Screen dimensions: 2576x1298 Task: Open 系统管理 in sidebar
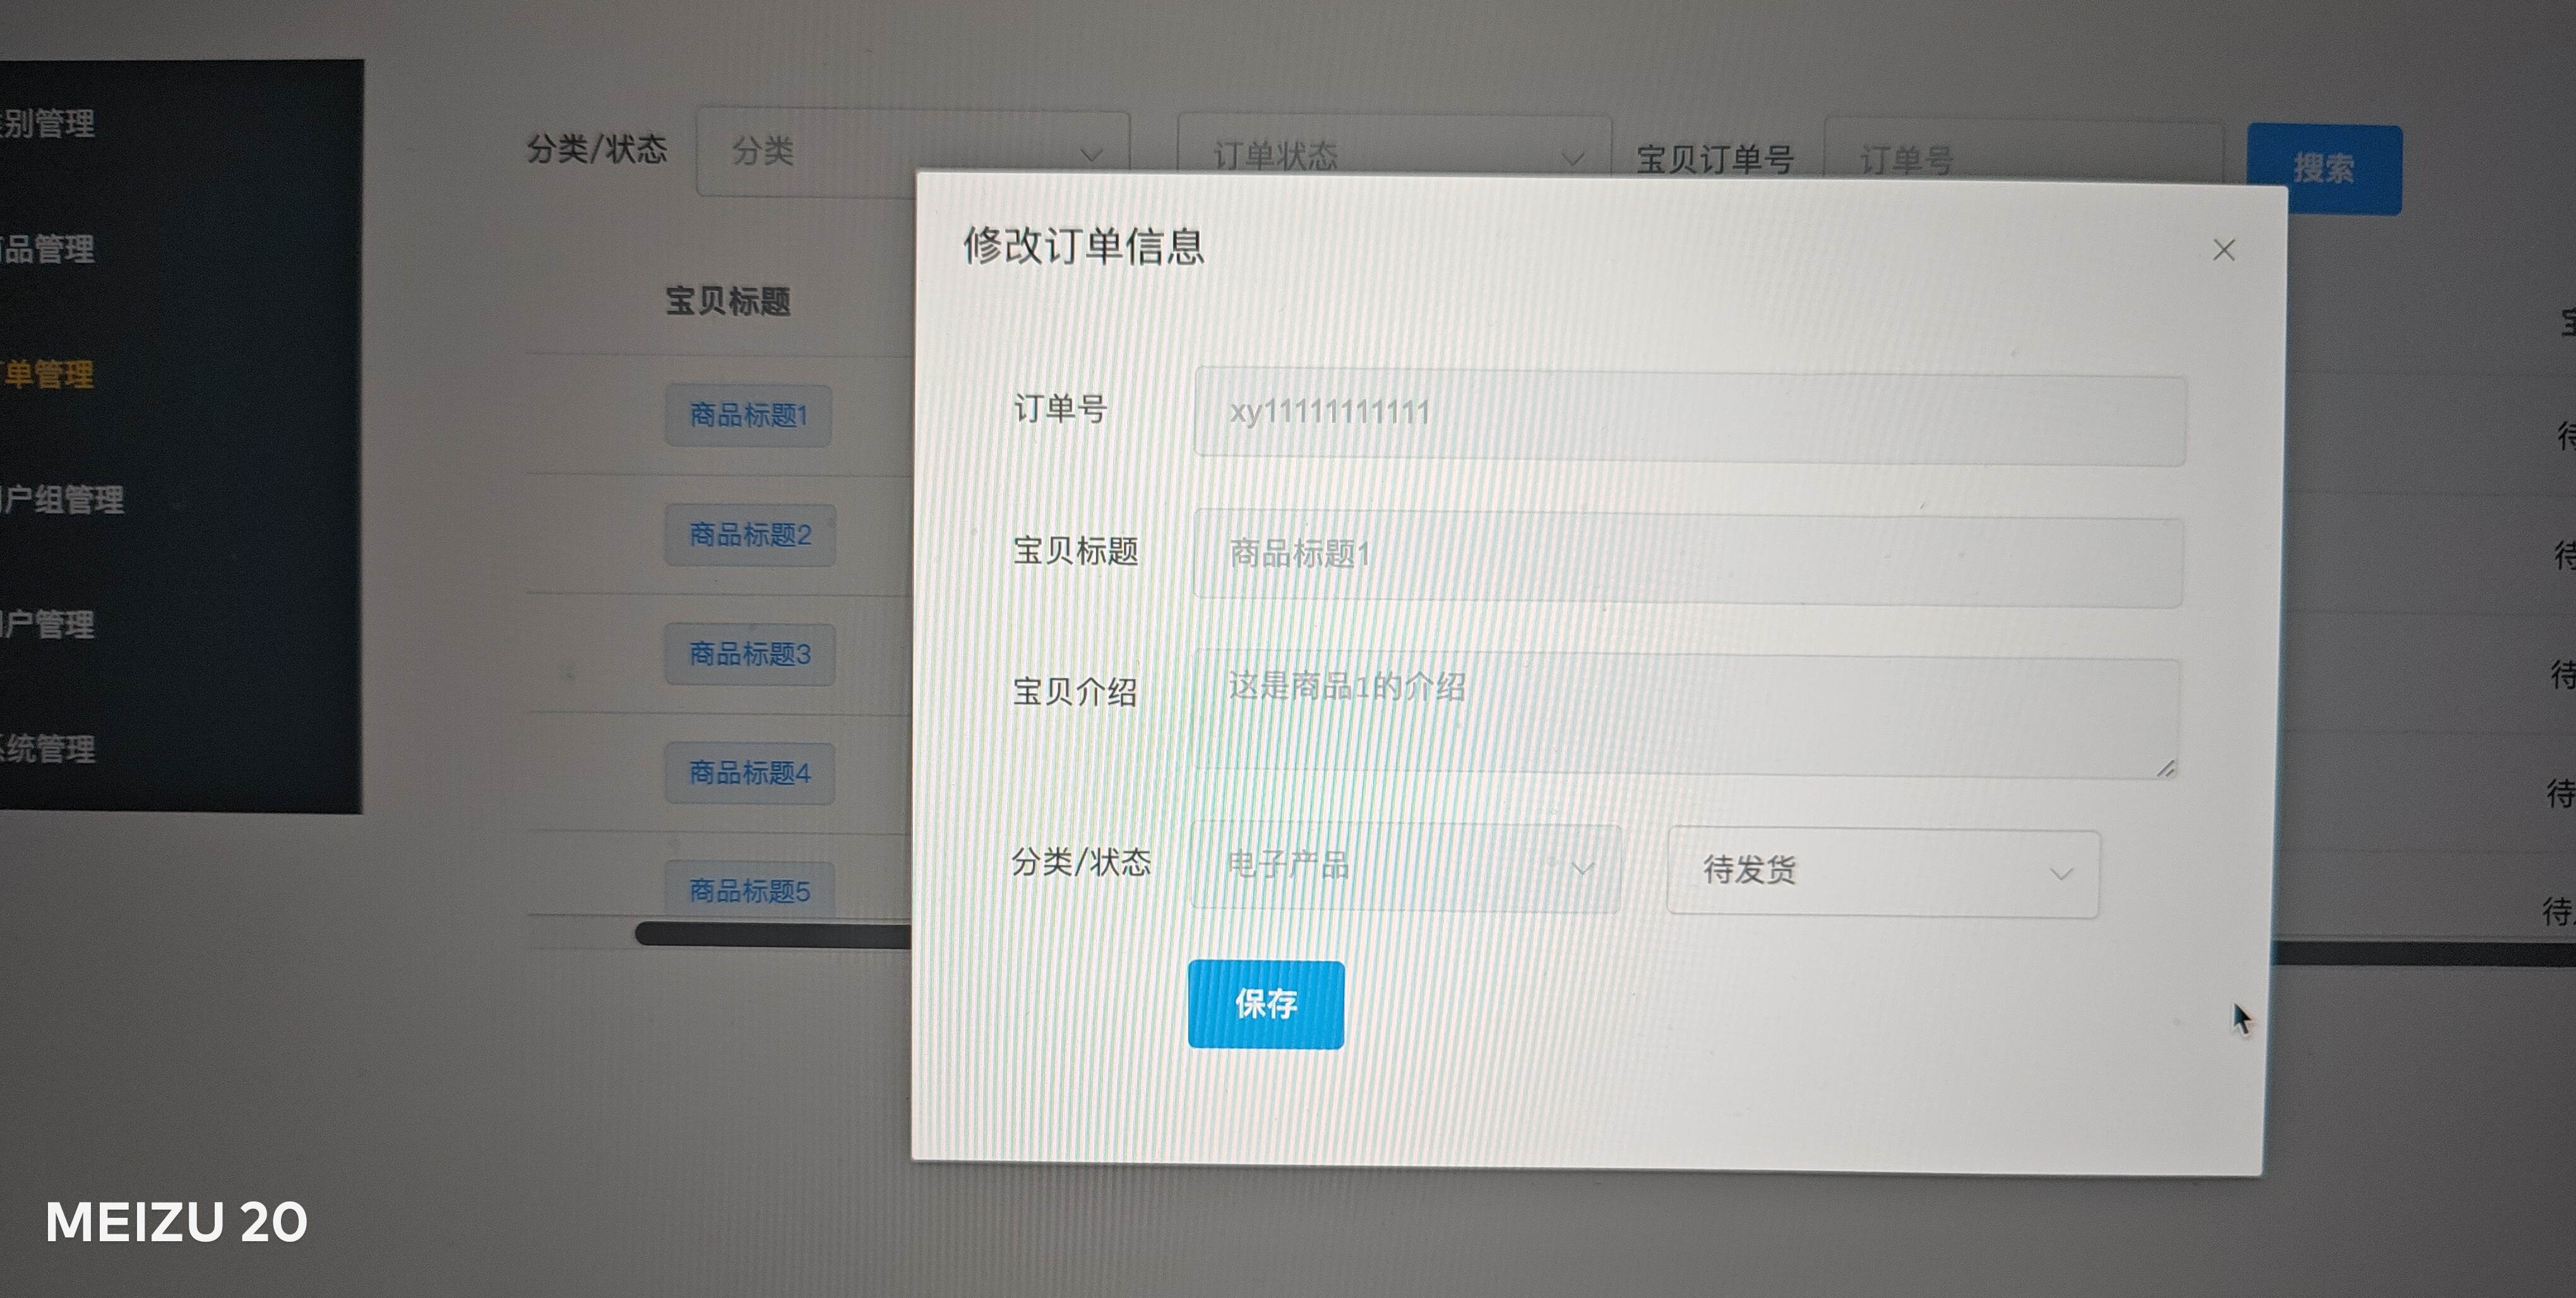pos(47,748)
